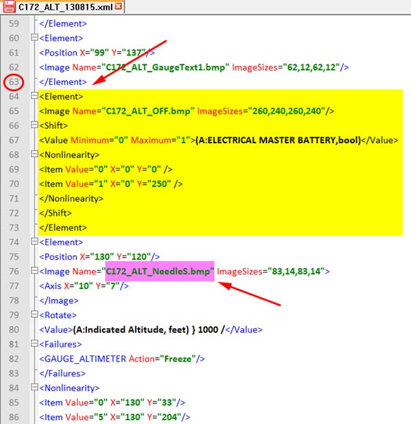Fold the Nonlinearity block at line 68
The height and width of the screenshot is (424, 411).
(34, 155)
